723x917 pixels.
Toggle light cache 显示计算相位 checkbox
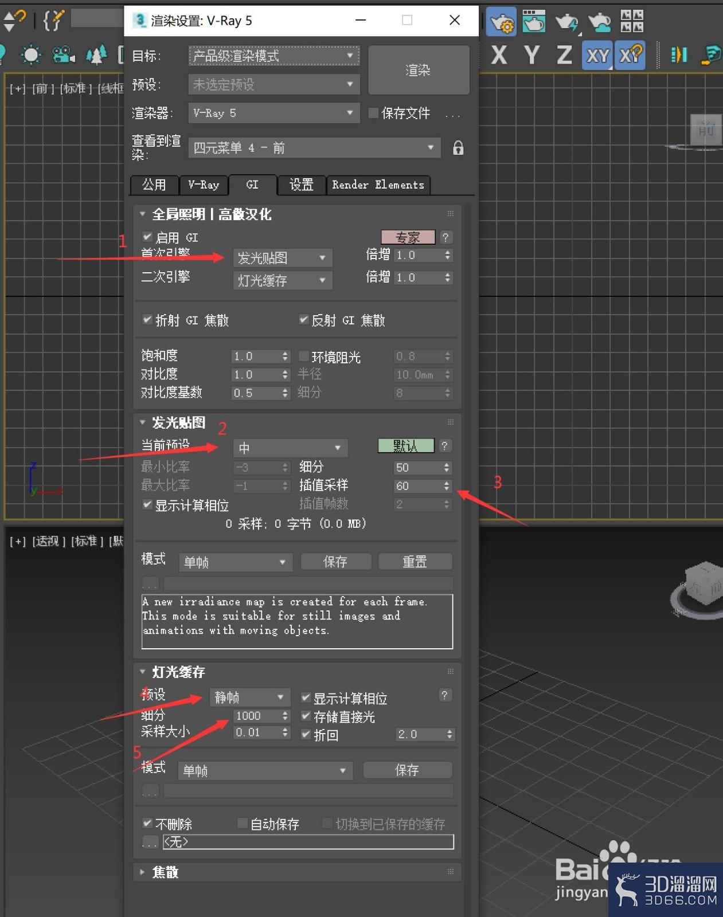pos(306,698)
